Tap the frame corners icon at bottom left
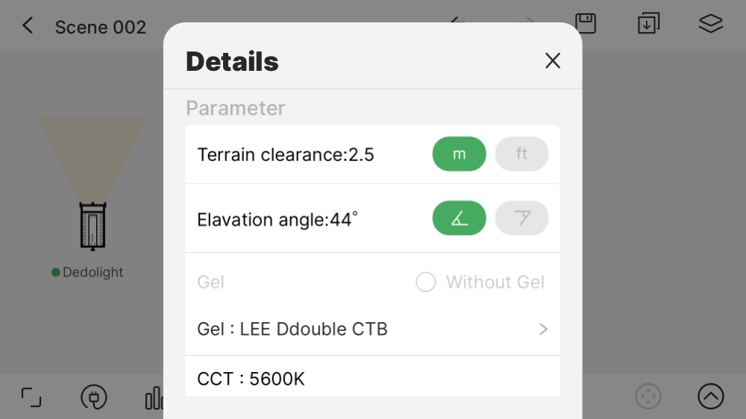 tap(31, 397)
